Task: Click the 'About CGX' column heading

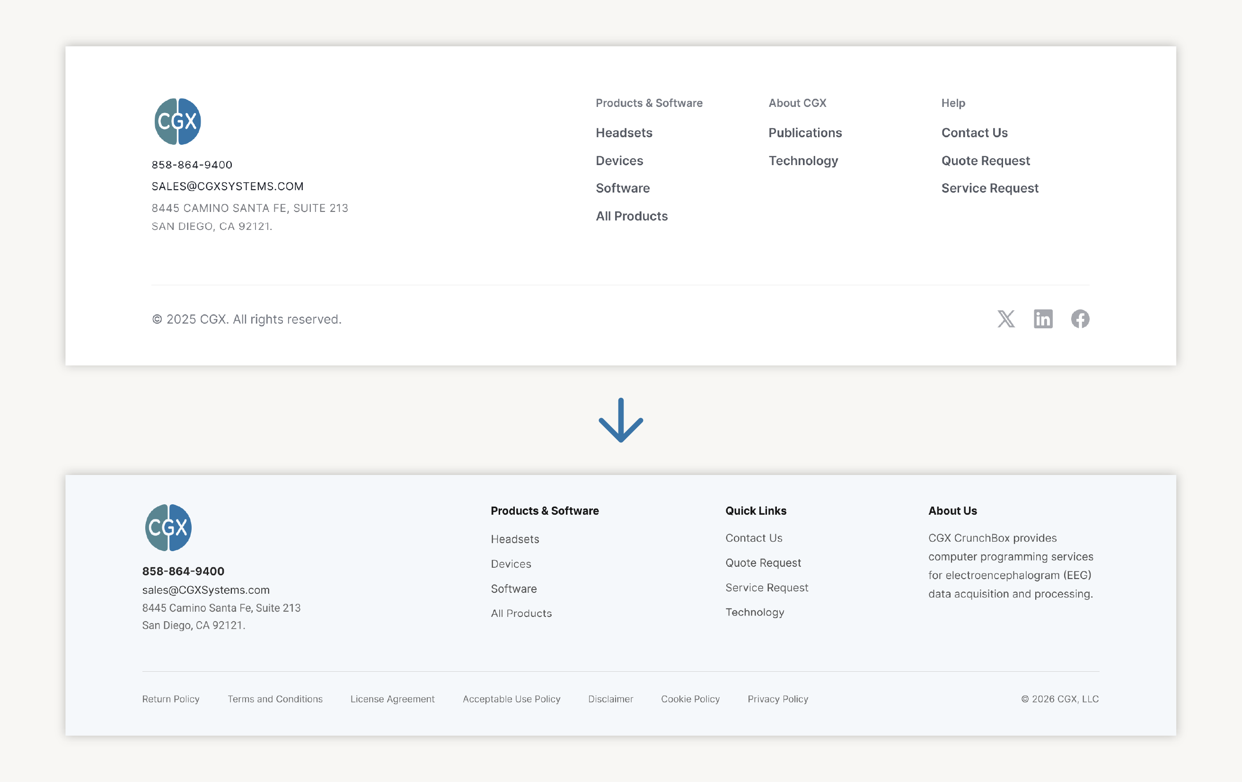Action: click(x=797, y=103)
